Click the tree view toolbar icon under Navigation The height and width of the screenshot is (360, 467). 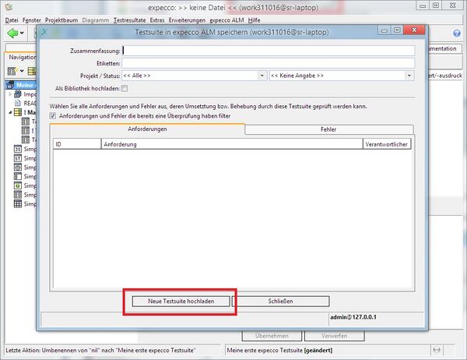tap(12, 71)
